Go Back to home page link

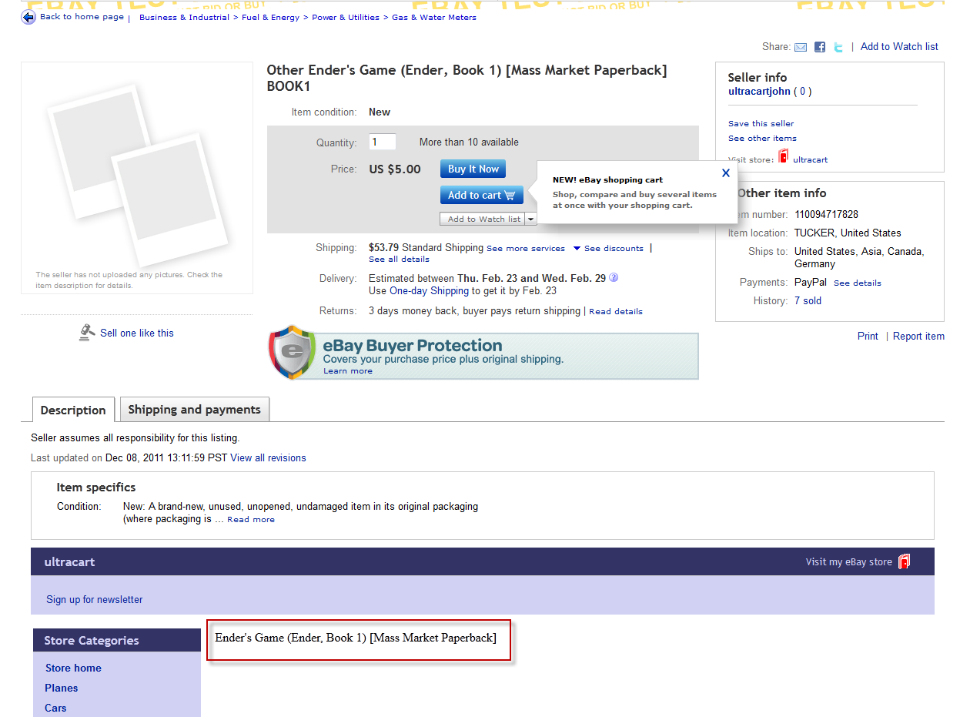tap(82, 17)
